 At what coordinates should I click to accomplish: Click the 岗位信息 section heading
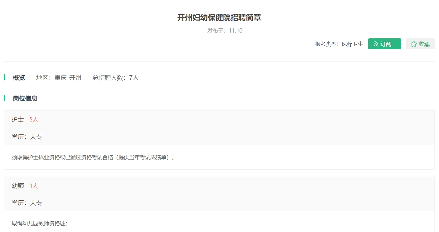(x=25, y=98)
